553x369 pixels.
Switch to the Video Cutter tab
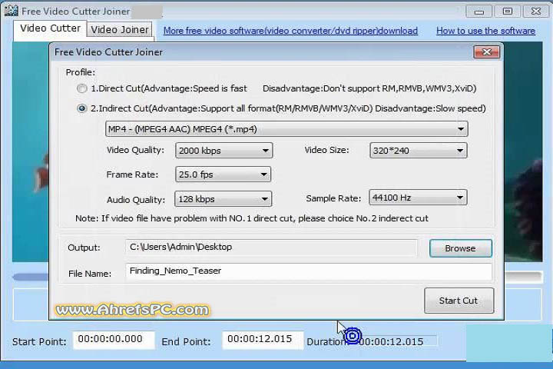point(50,28)
